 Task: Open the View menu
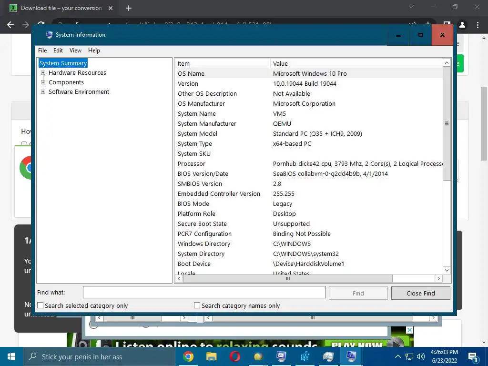click(x=75, y=51)
